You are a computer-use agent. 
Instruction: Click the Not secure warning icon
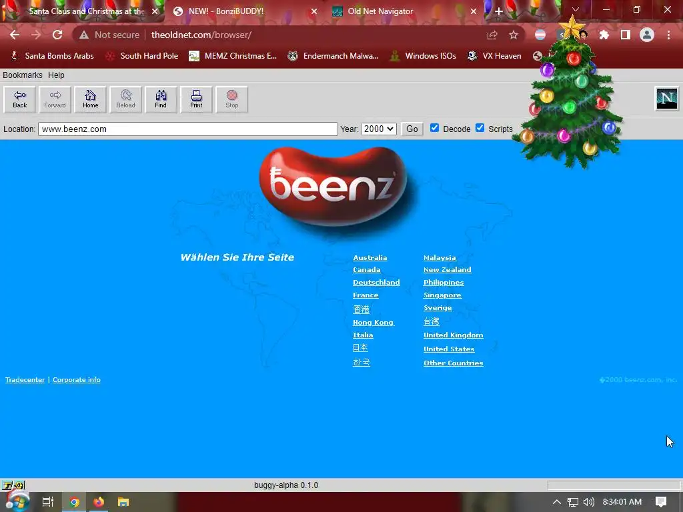(84, 35)
